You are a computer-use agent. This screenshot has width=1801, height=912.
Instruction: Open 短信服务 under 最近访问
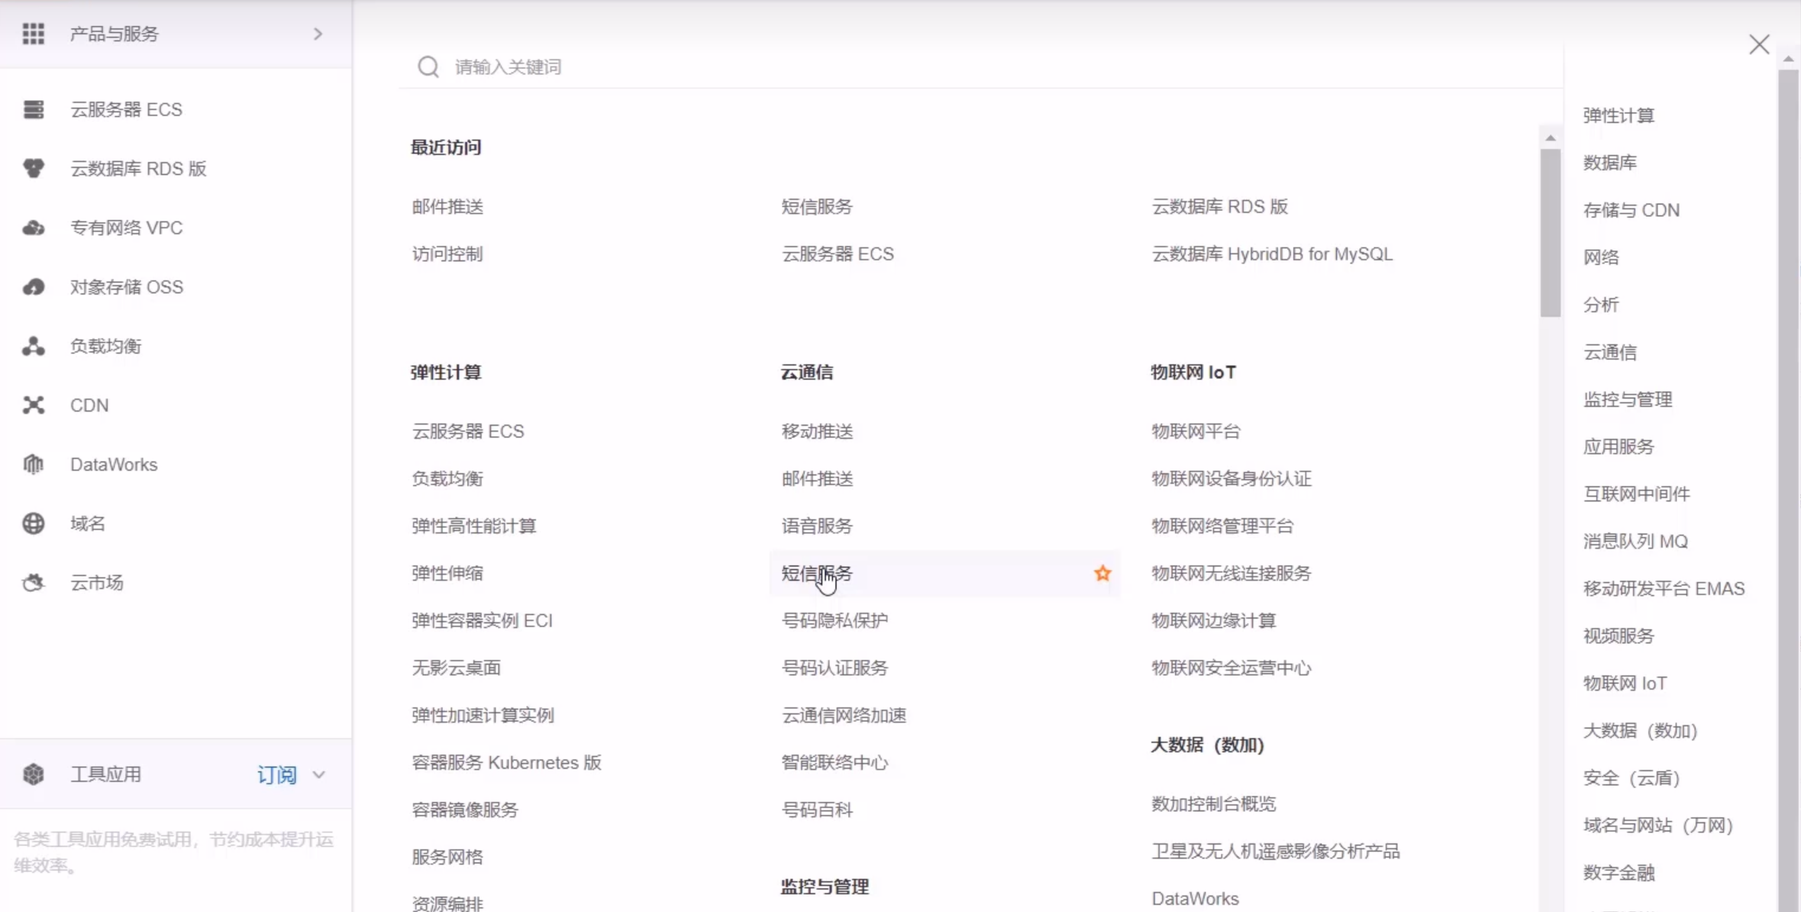coord(816,206)
